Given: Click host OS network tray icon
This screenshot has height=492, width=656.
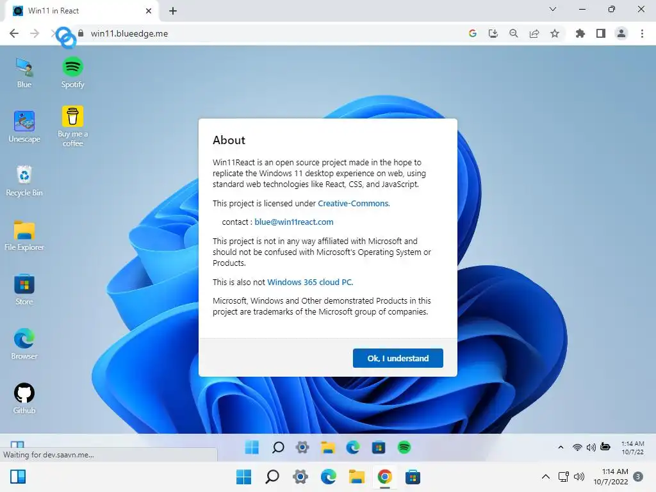Looking at the screenshot, I should click(564, 477).
